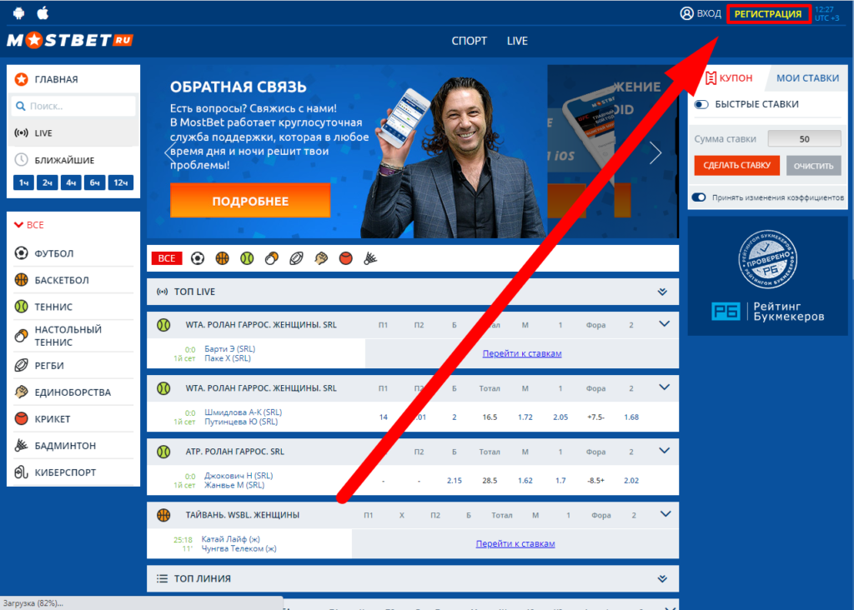
Task: Click the Поиск search field
Action: click(73, 106)
